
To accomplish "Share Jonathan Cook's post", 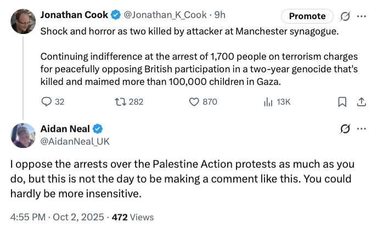I will tap(361, 101).
